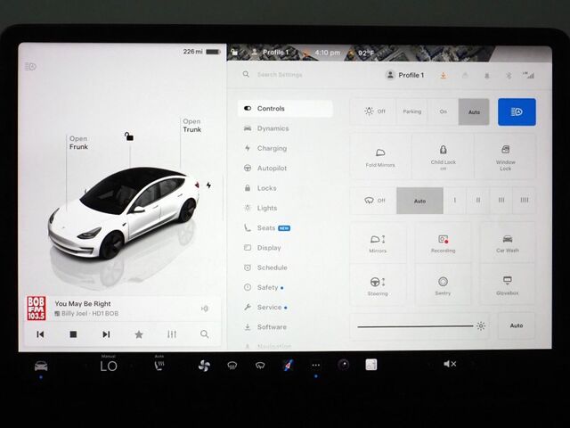The image size is (570, 428).
Task: Tap the orange software download icon
Action: point(444,75)
